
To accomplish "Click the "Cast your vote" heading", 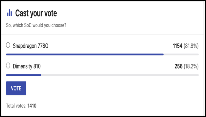I will pyautogui.click(x=36, y=13).
